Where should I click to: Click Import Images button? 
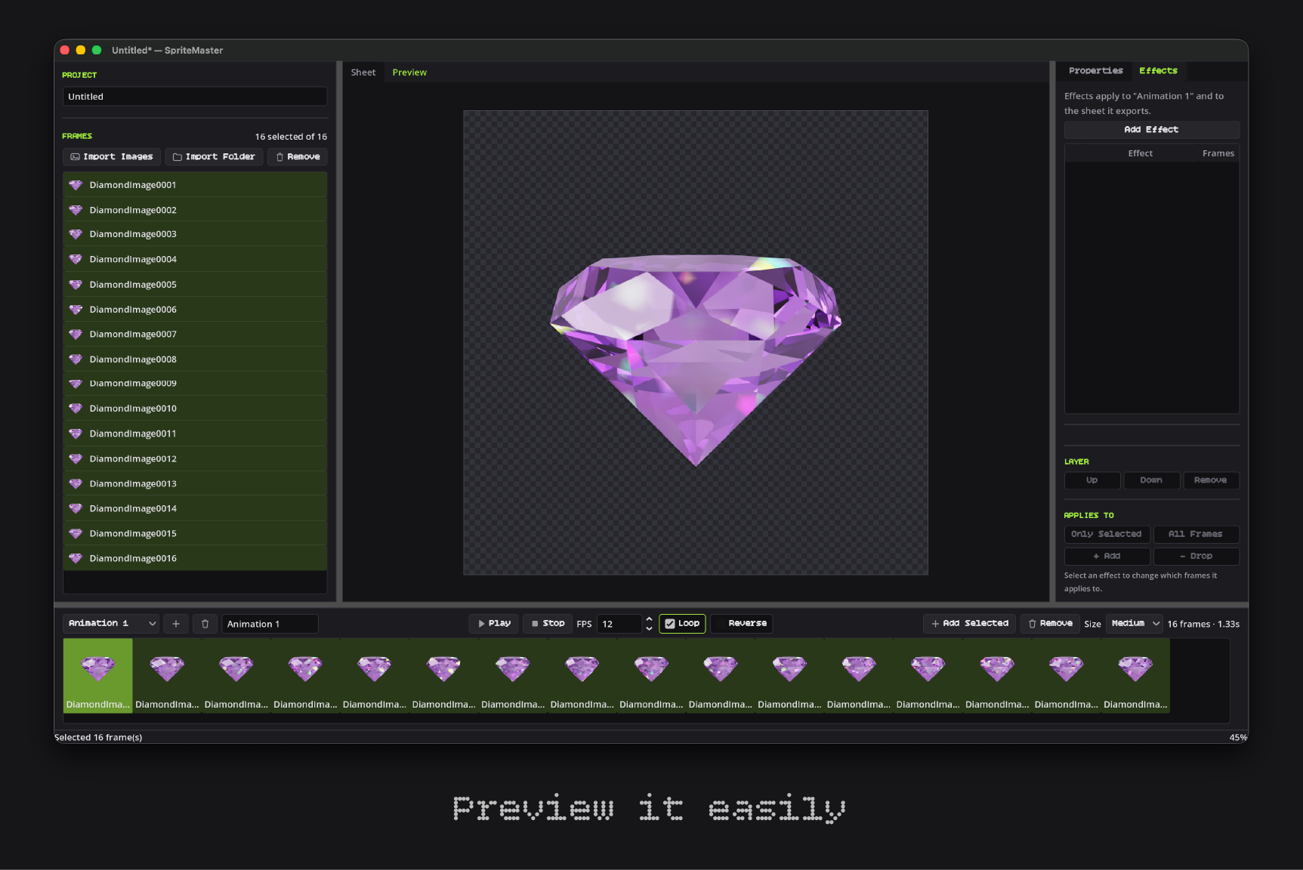112,157
